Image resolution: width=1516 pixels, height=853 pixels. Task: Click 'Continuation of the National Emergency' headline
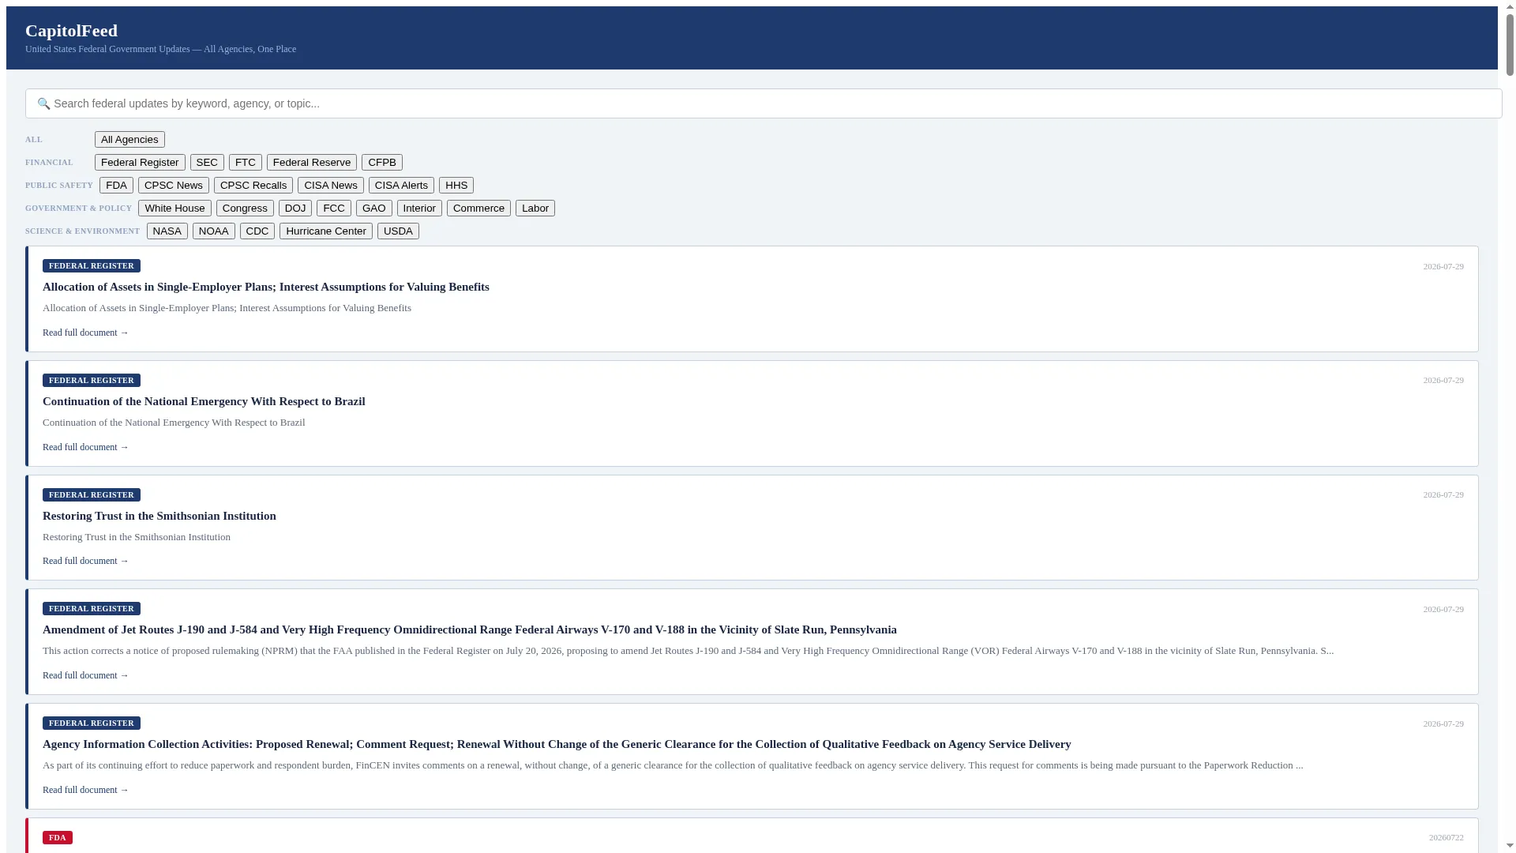coord(204,401)
